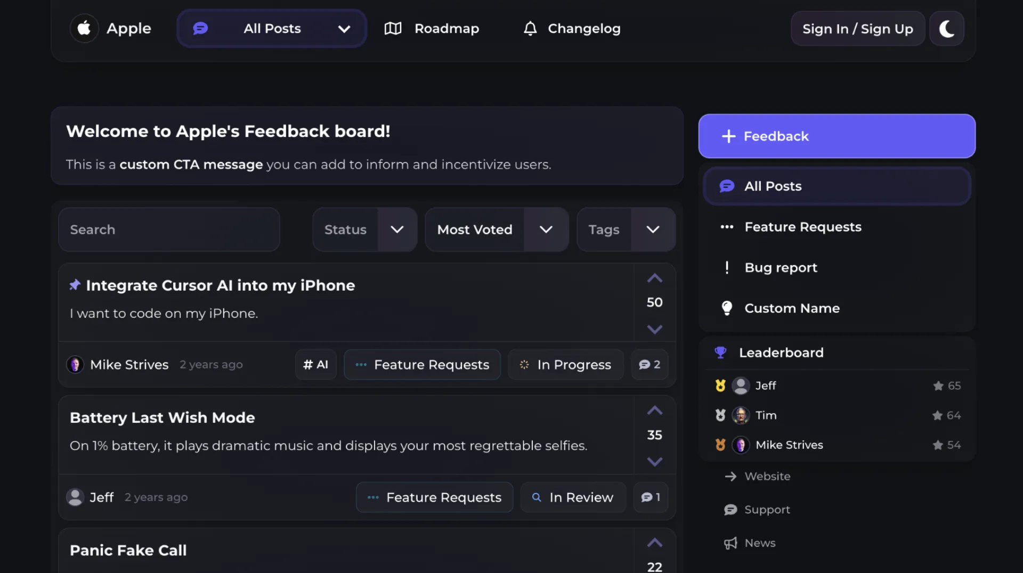Upvote the Panic Fake Call post
The image size is (1023, 573).
click(655, 543)
